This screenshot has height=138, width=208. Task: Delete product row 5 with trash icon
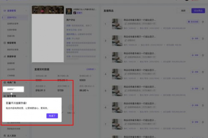point(203,89)
